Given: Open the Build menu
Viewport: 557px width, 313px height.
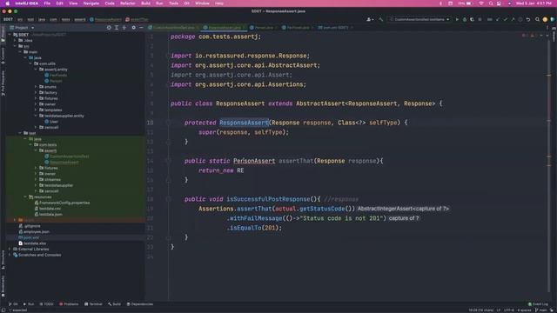Looking at the screenshot, I should 145,3.
